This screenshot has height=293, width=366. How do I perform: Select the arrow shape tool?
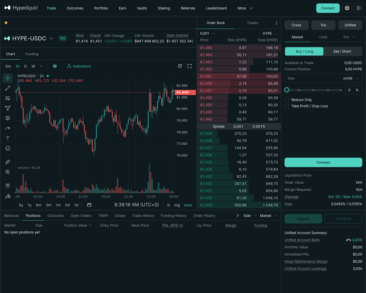8,128
